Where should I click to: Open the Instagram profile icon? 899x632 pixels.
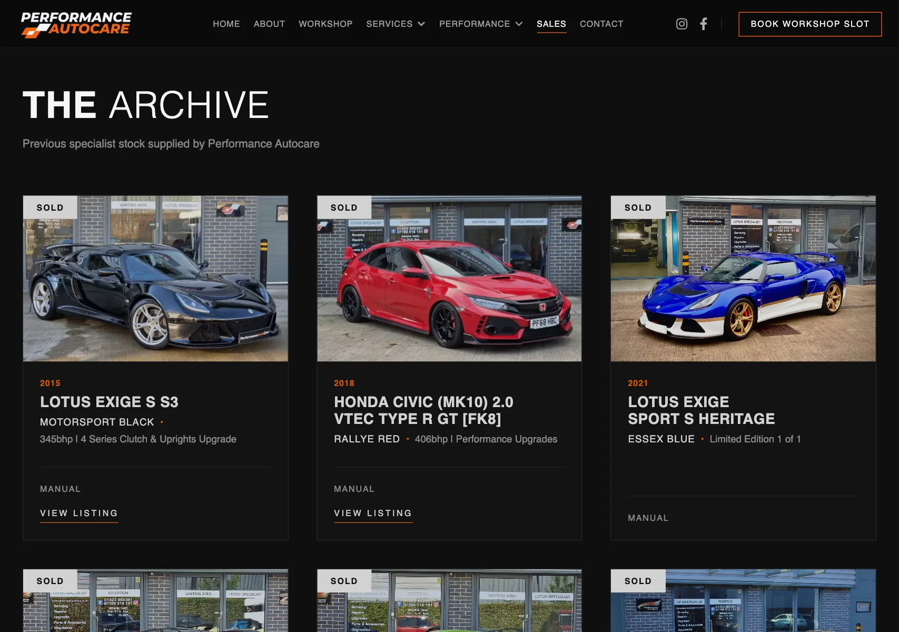point(681,24)
